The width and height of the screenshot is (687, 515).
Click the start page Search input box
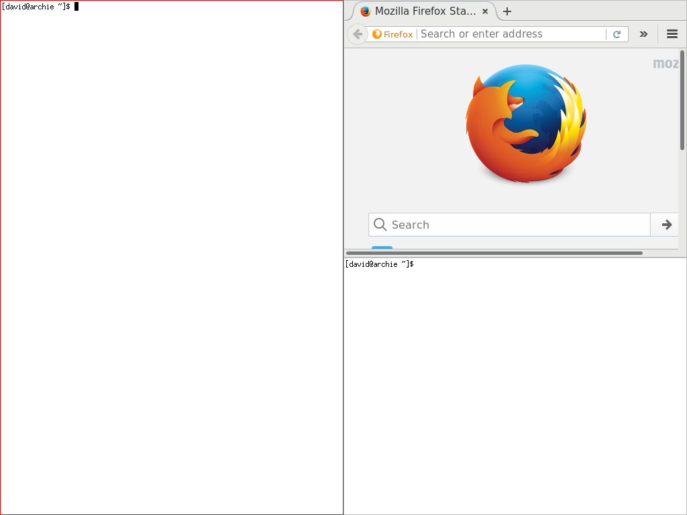pyautogui.click(x=509, y=225)
